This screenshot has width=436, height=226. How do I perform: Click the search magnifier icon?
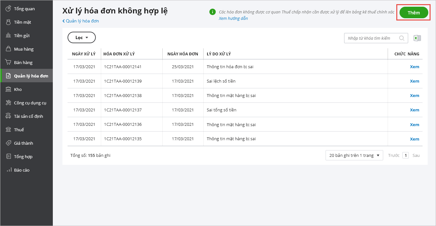tap(402, 38)
